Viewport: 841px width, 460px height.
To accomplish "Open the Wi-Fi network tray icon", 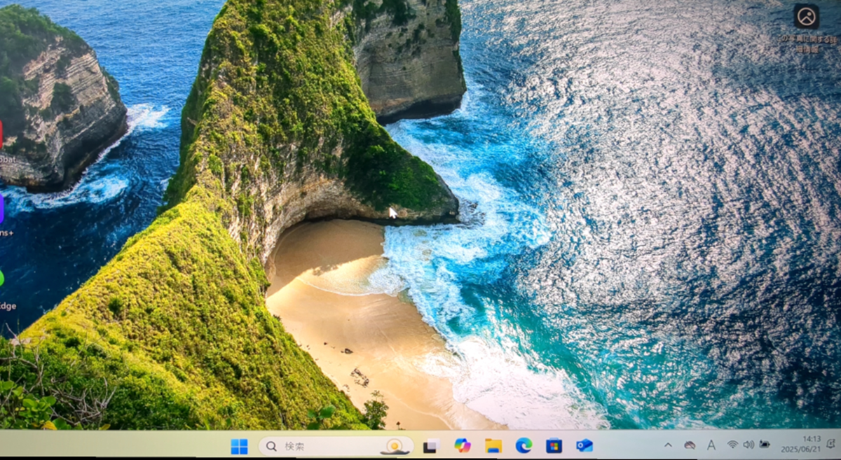I will pos(732,445).
